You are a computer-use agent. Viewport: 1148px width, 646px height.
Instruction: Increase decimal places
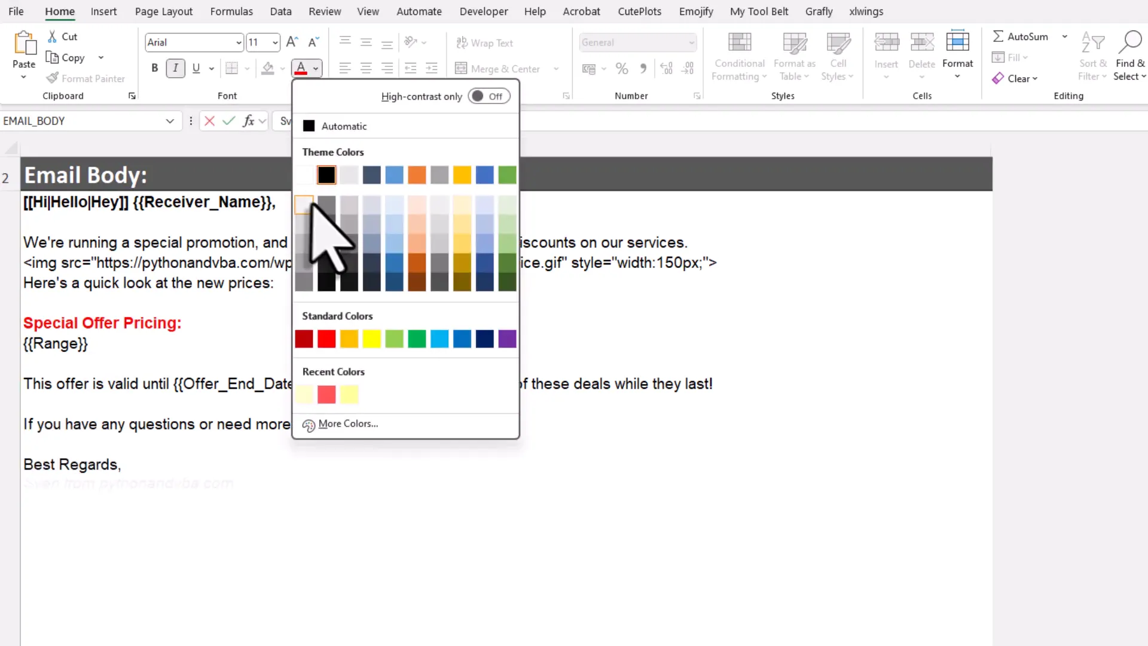tap(665, 68)
